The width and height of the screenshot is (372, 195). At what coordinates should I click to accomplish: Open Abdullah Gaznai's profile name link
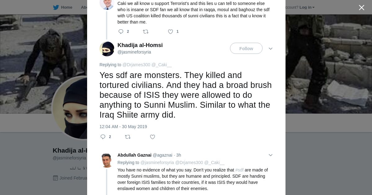point(134,155)
